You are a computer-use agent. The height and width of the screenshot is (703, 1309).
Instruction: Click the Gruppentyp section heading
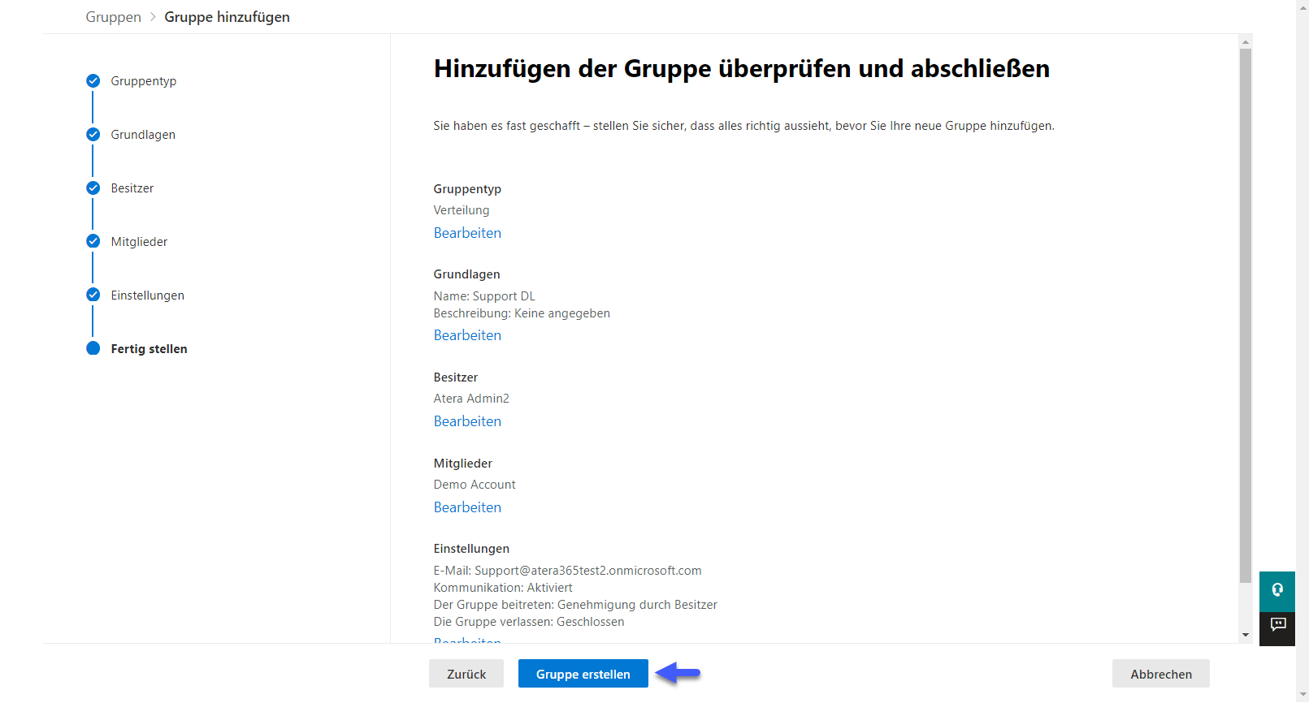coord(467,189)
